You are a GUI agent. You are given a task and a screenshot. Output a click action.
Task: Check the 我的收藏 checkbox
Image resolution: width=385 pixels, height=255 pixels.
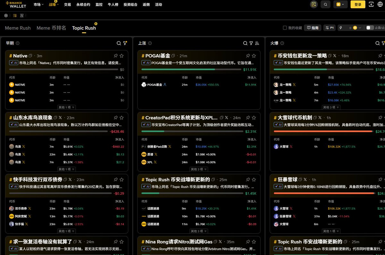tap(285, 28)
